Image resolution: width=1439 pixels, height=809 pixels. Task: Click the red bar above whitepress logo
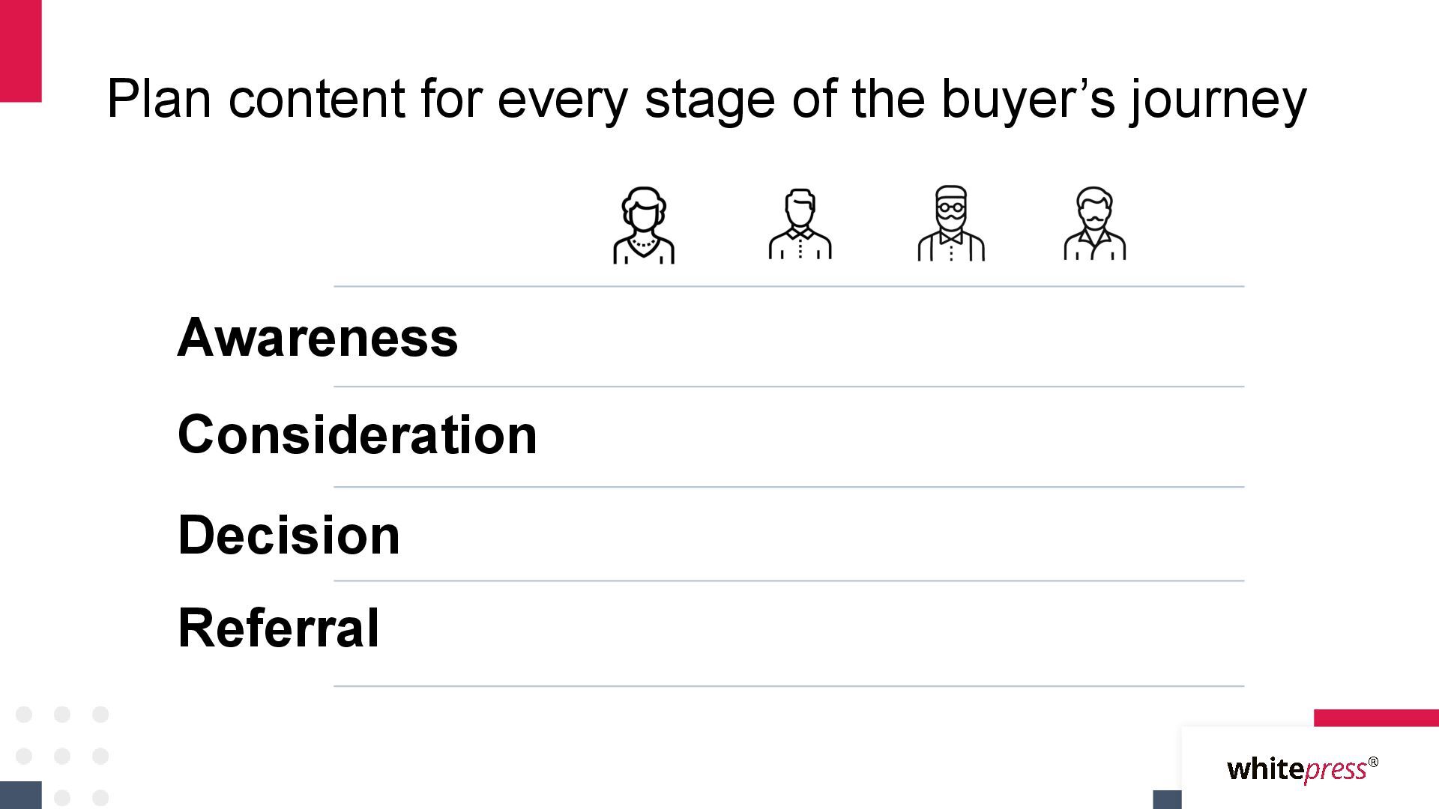point(1376,718)
